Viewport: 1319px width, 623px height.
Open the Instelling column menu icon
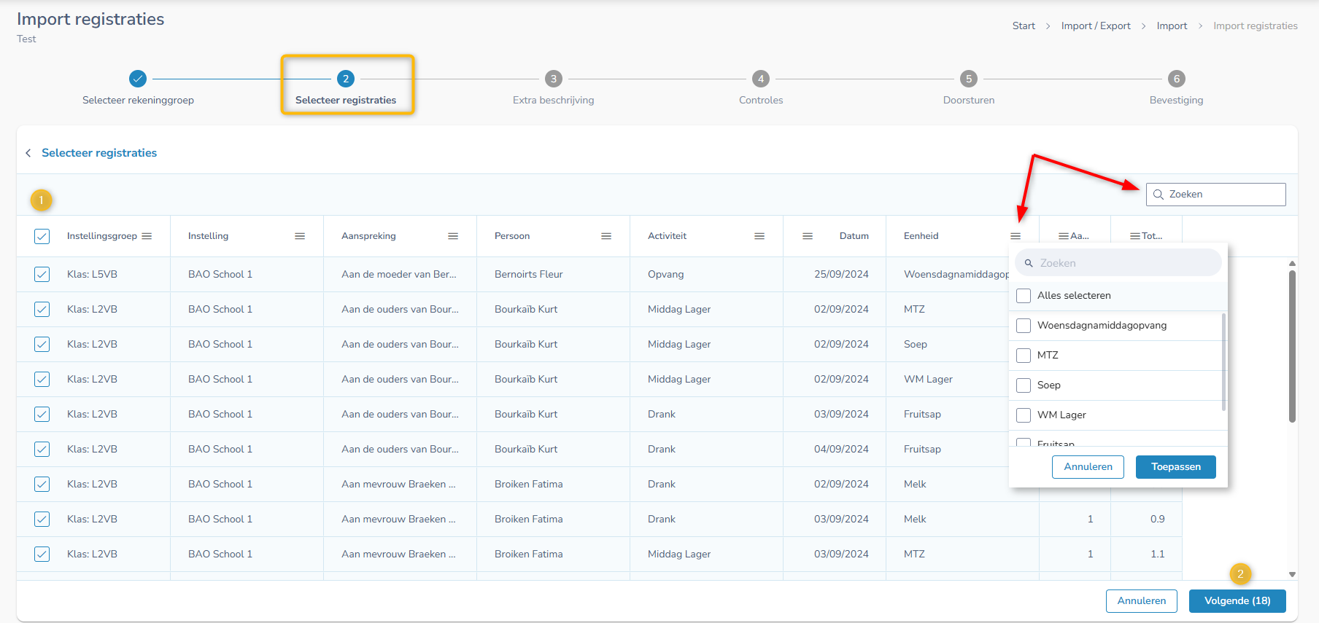[x=300, y=236]
